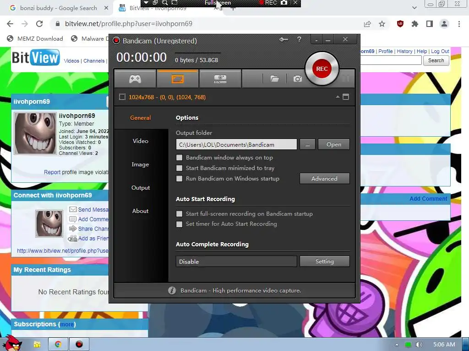The image size is (469, 351).
Task: Click BitView search text box
Action: 391,60
